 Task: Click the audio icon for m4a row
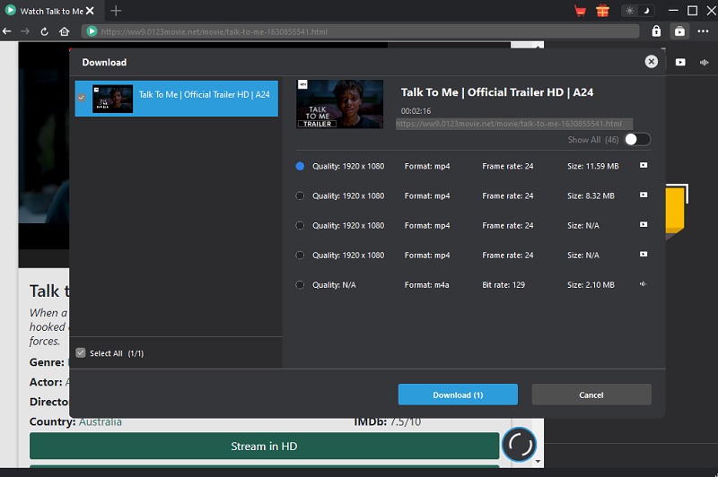tap(644, 284)
